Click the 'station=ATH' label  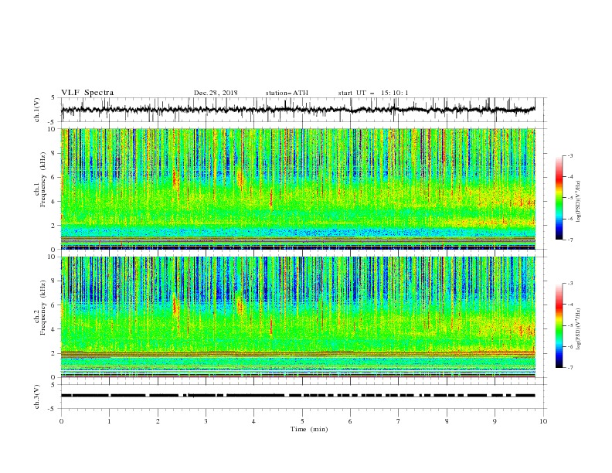pyautogui.click(x=287, y=93)
